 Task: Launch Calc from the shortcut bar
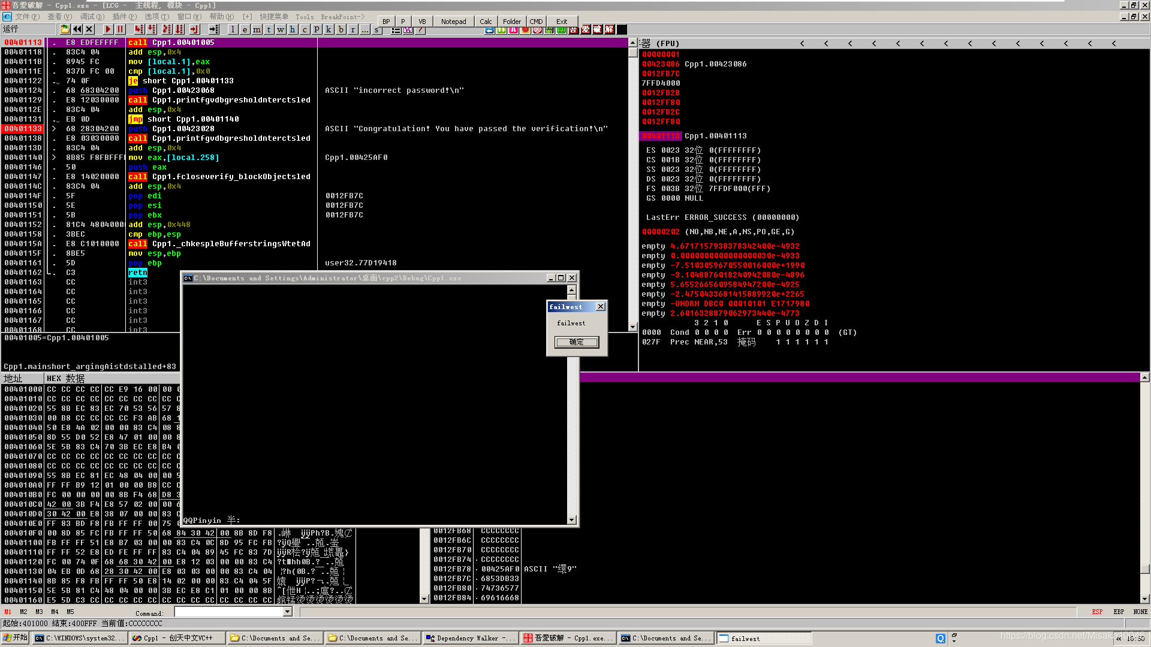tap(486, 22)
